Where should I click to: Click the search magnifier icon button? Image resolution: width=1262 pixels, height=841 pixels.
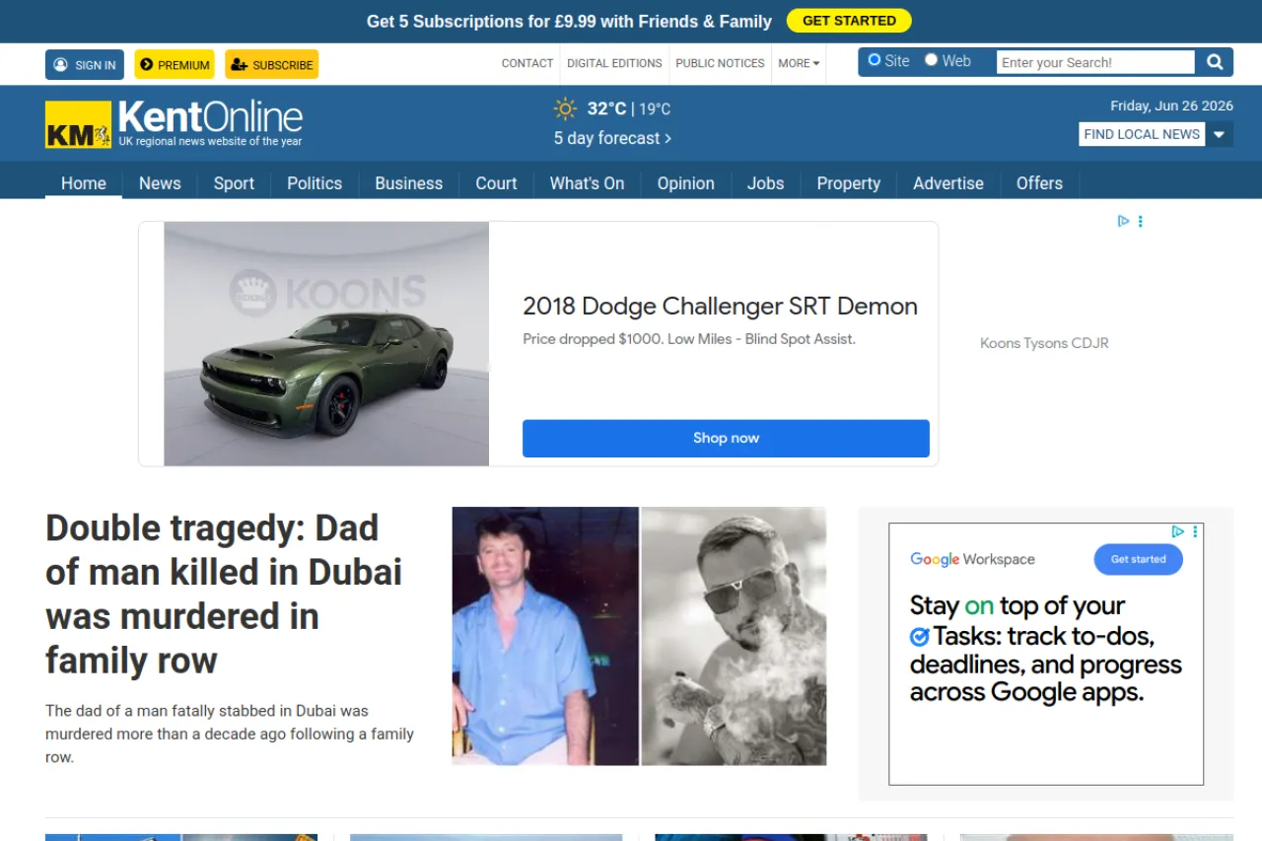1215,62
